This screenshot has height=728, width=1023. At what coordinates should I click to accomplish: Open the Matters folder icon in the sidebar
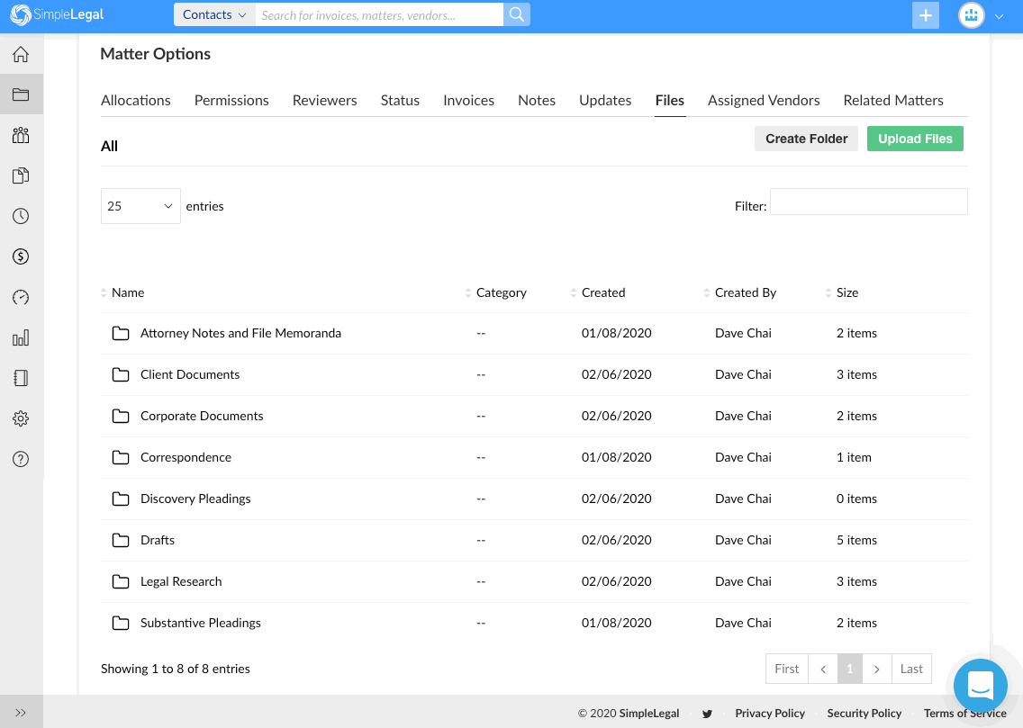click(x=21, y=94)
